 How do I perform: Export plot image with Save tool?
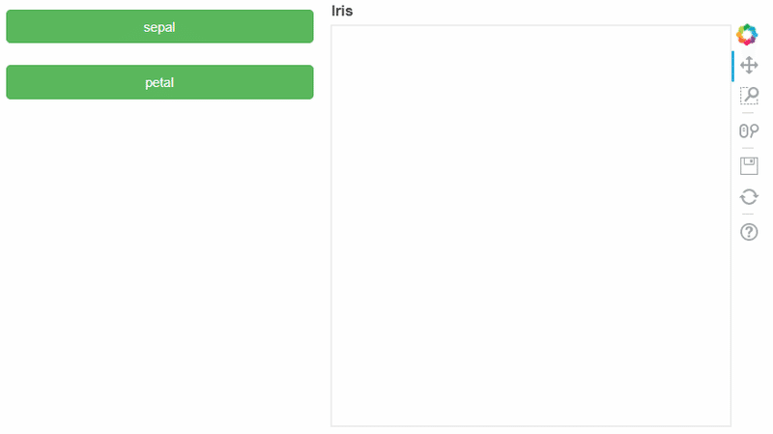pos(748,166)
